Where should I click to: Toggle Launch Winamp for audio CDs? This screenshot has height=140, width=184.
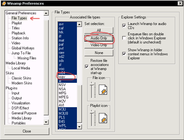124,26
